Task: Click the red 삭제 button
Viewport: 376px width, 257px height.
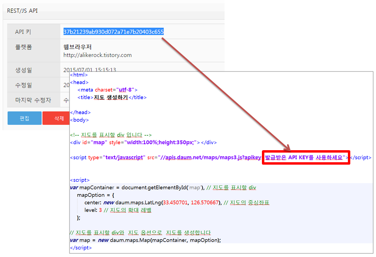Action: [56, 118]
